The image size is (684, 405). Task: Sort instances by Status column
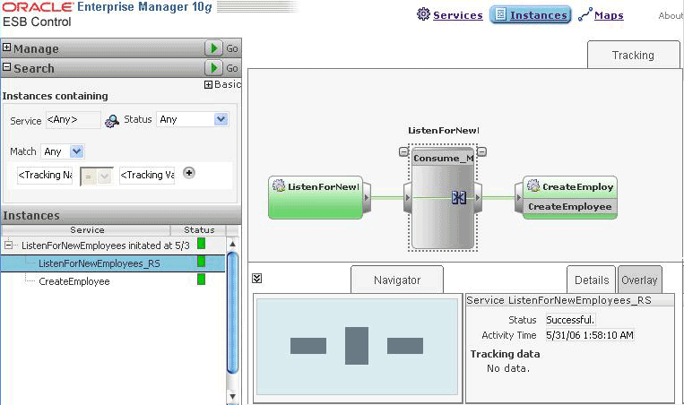point(198,229)
